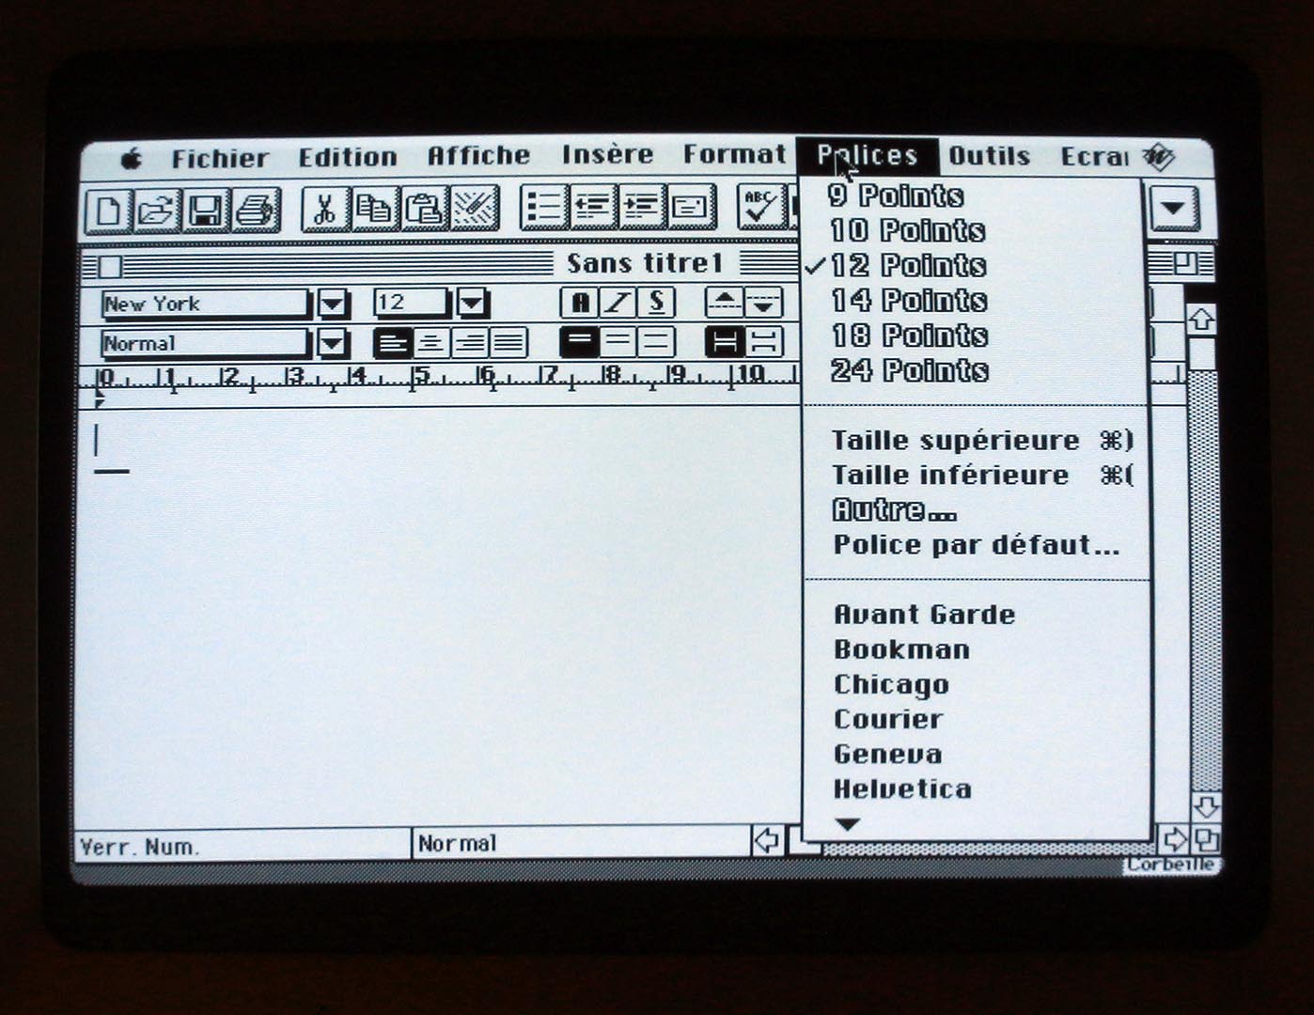Click the font size field showing 12
Image resolution: width=1314 pixels, height=1015 pixels.
[x=410, y=303]
